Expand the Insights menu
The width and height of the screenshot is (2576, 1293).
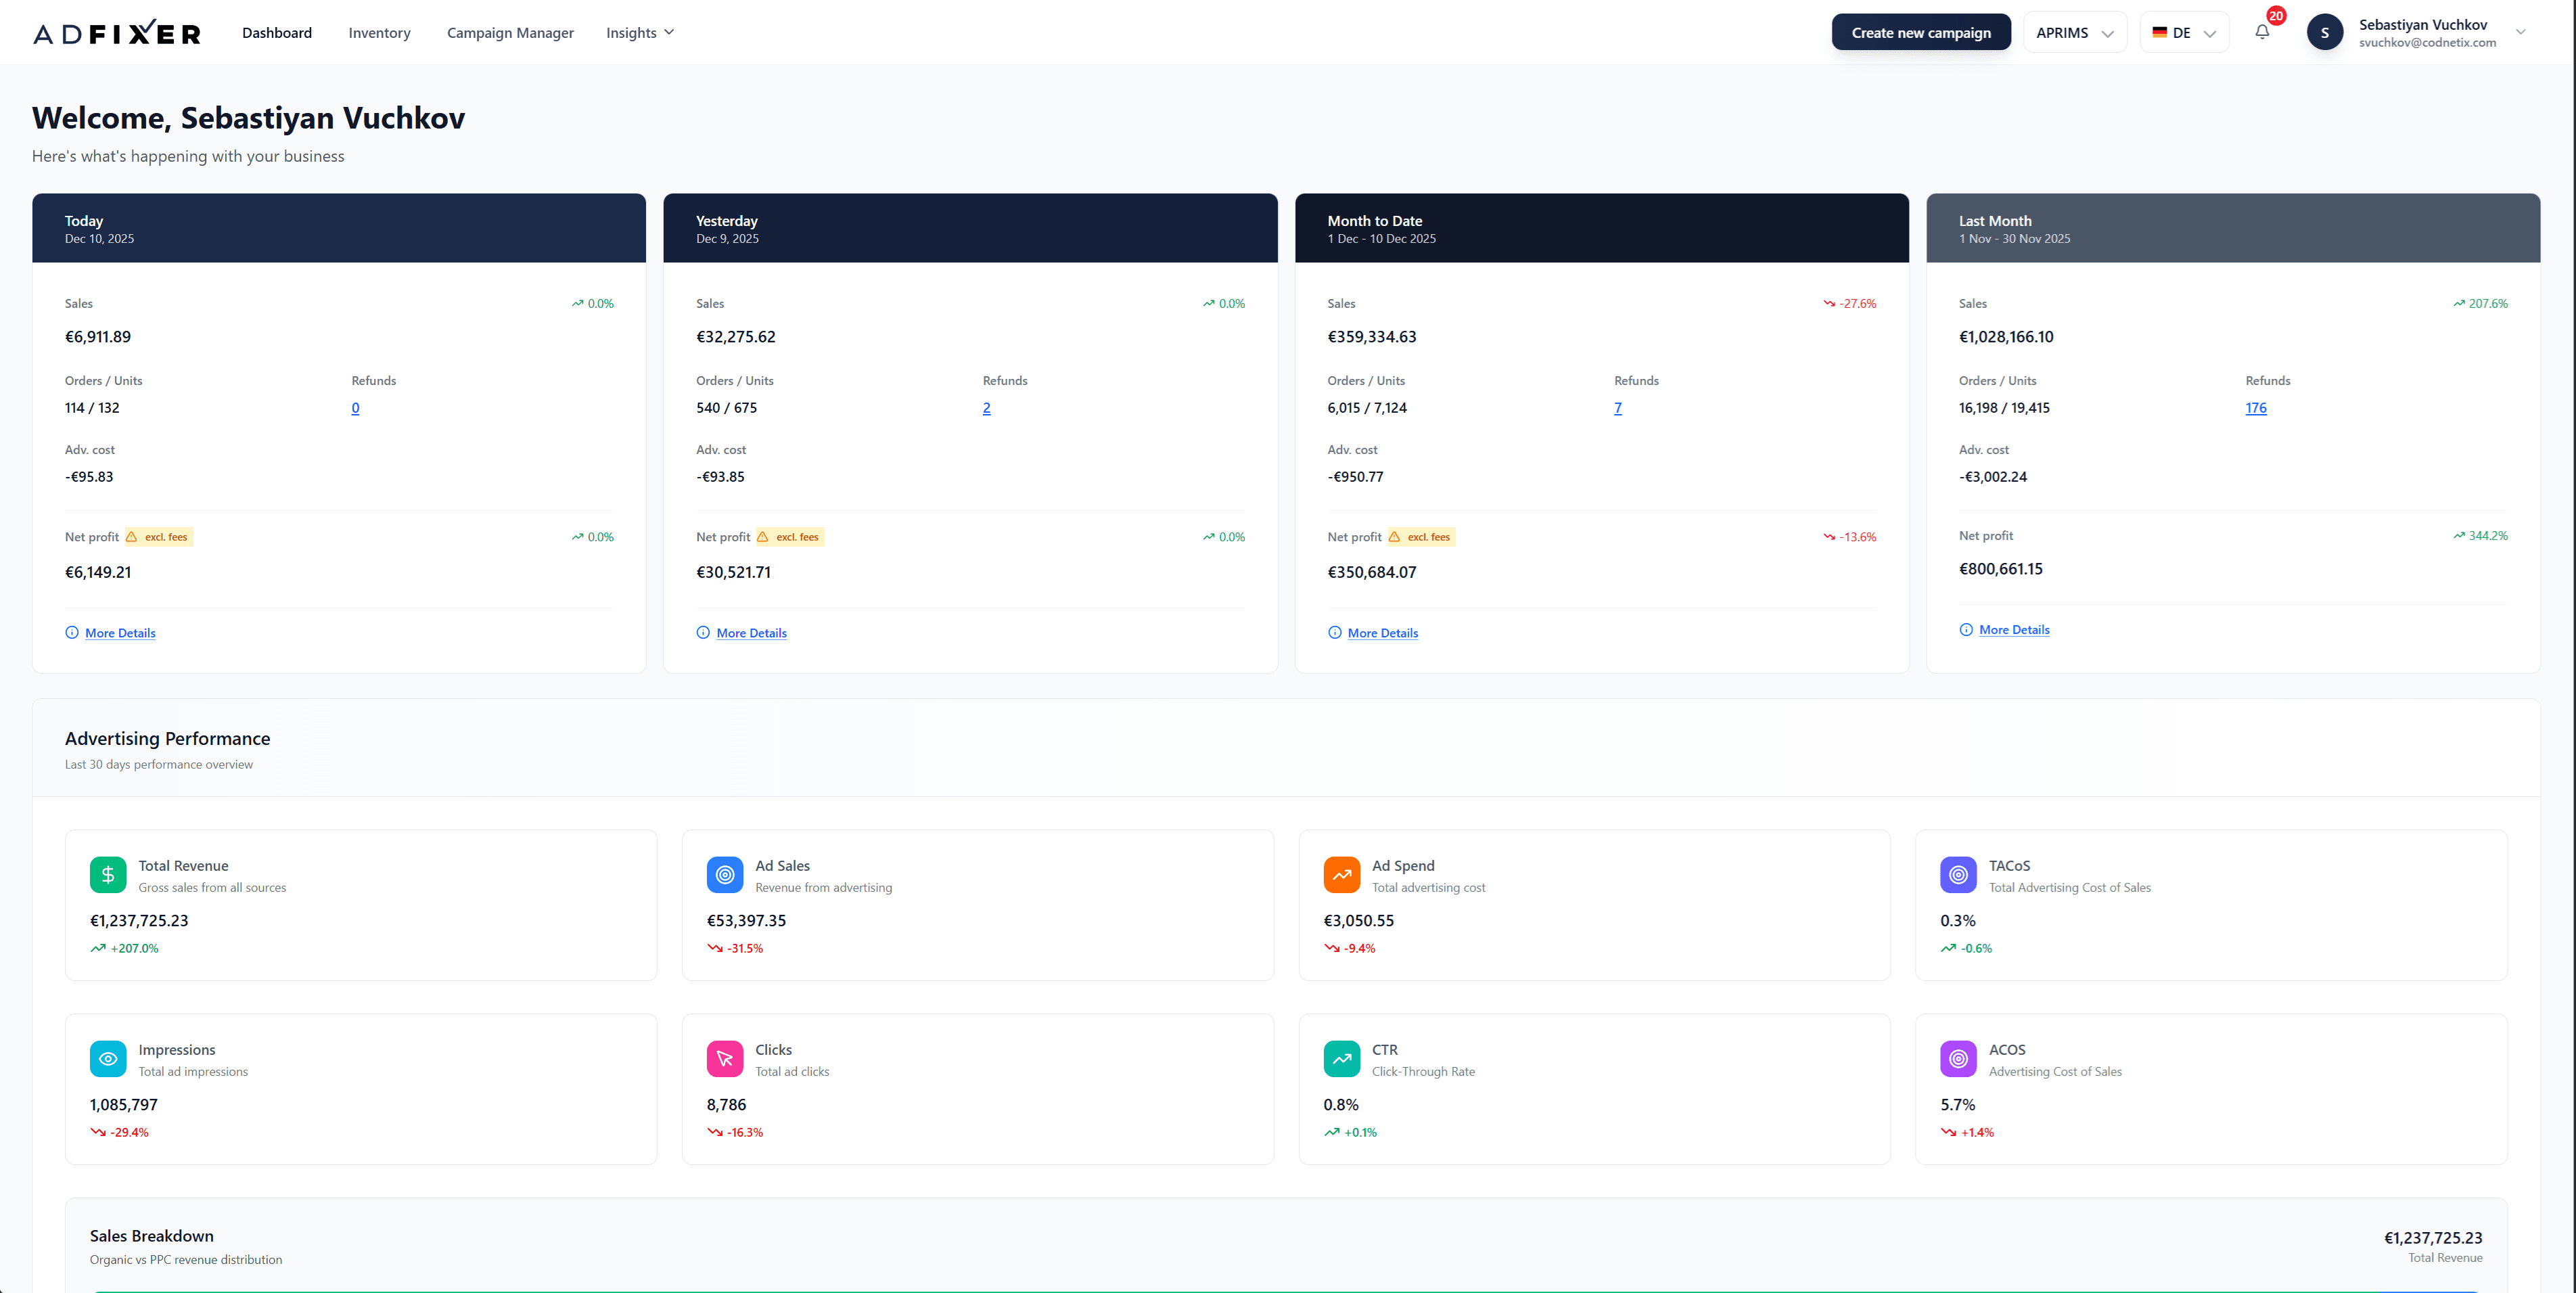[640, 32]
